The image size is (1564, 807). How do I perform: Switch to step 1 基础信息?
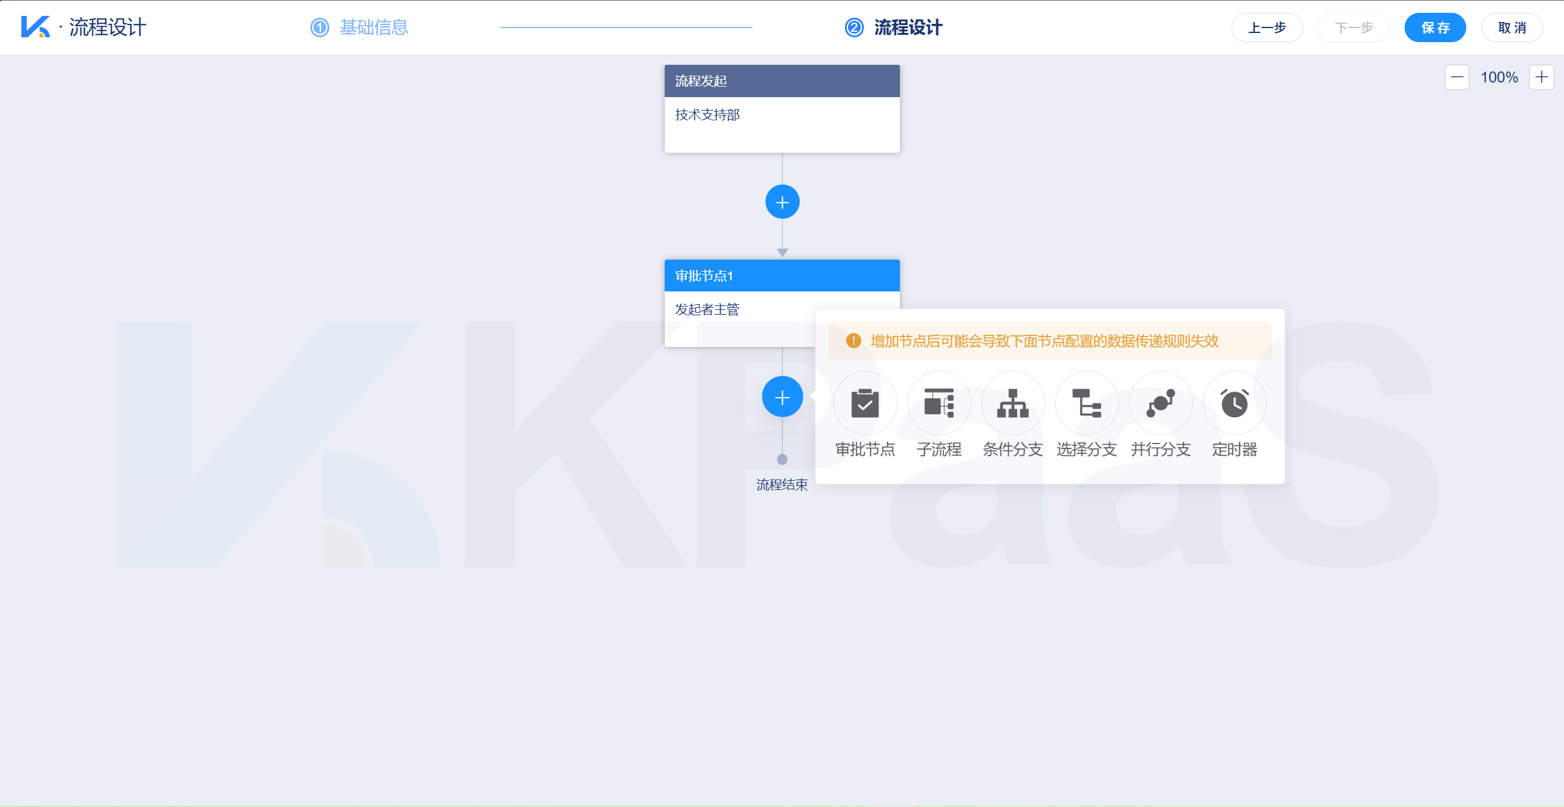(359, 27)
